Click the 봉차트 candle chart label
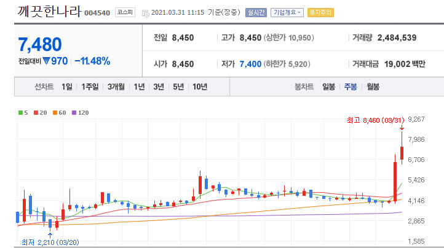 (304, 87)
